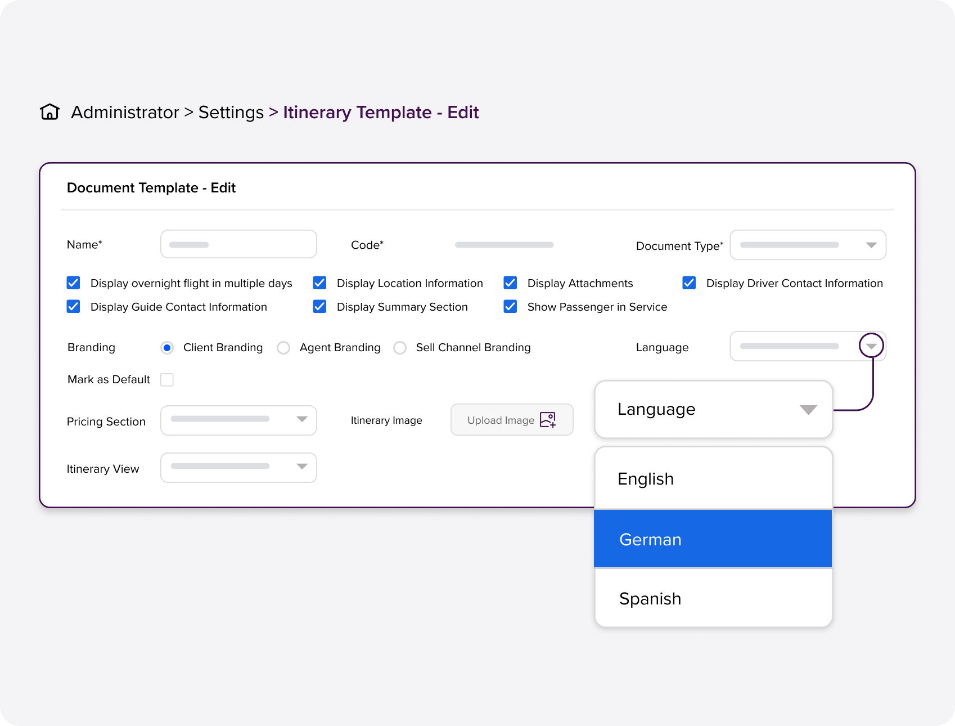Disable Display Driver Contact Information
The height and width of the screenshot is (726, 955).
coord(689,283)
